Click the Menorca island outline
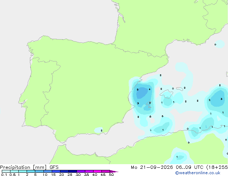Viewport: 228px width, 176px height. [x=179, y=89]
